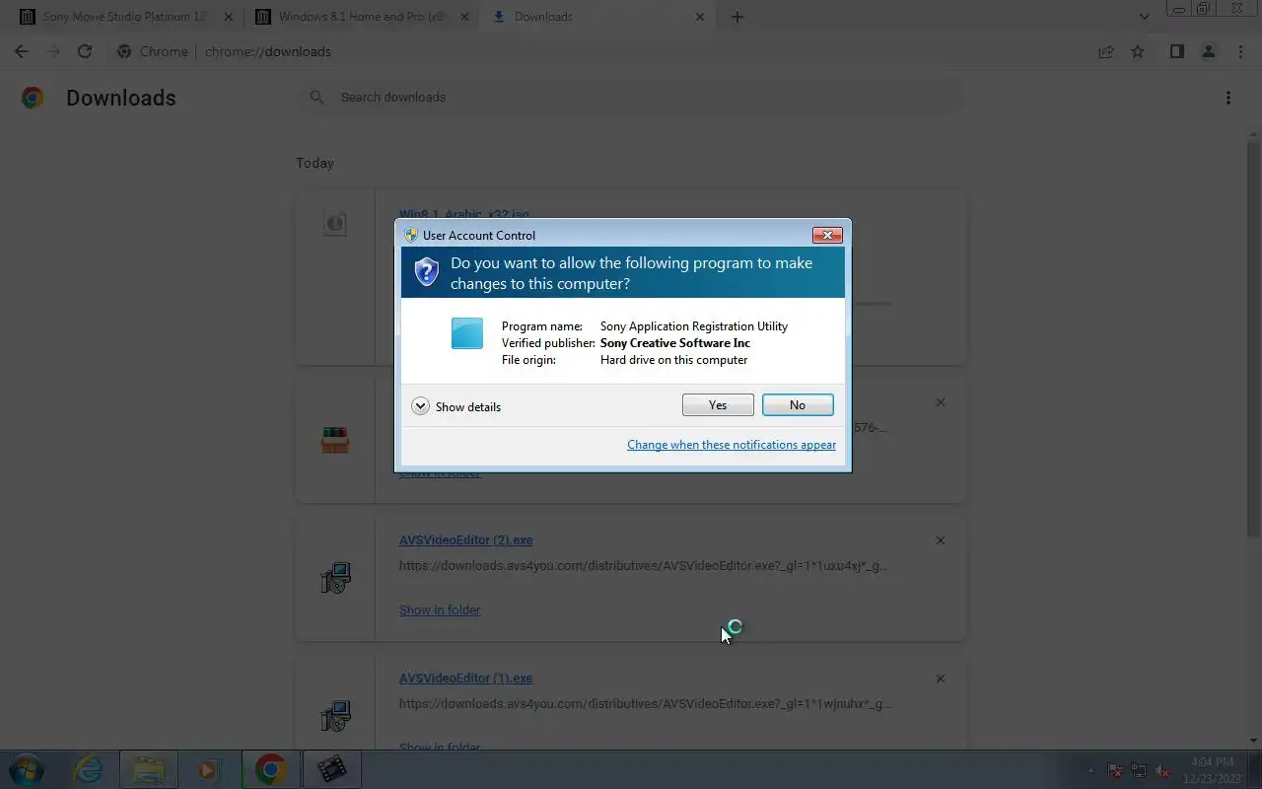The width and height of the screenshot is (1262, 789).
Task: Open Windows Explorer from taskbar
Action: coord(149,769)
